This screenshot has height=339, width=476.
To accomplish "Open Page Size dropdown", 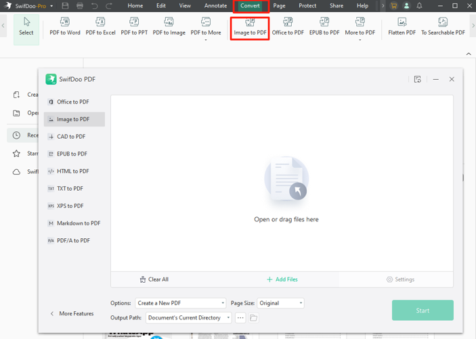I will tap(280, 303).
